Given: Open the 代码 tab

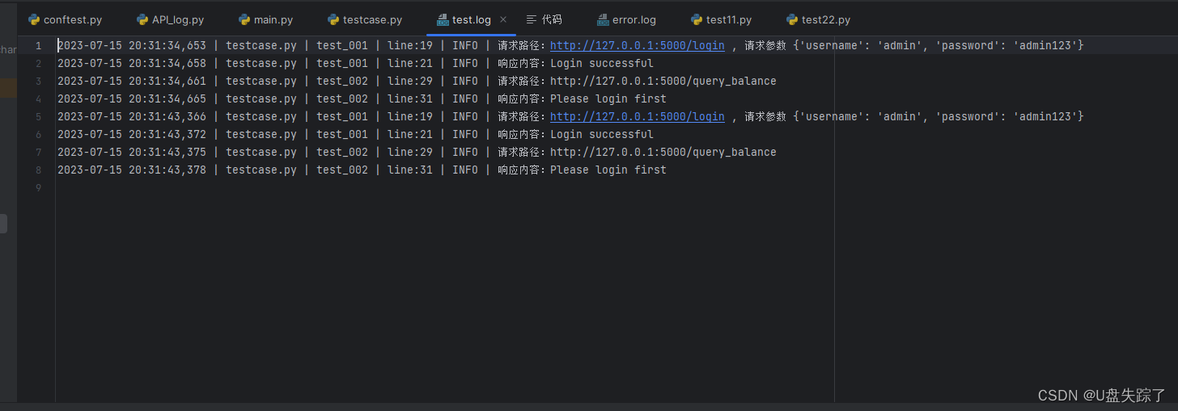Looking at the screenshot, I should tap(544, 19).
